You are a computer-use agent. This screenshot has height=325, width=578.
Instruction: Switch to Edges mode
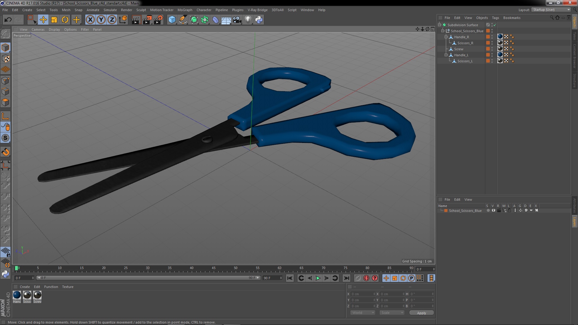5,91
